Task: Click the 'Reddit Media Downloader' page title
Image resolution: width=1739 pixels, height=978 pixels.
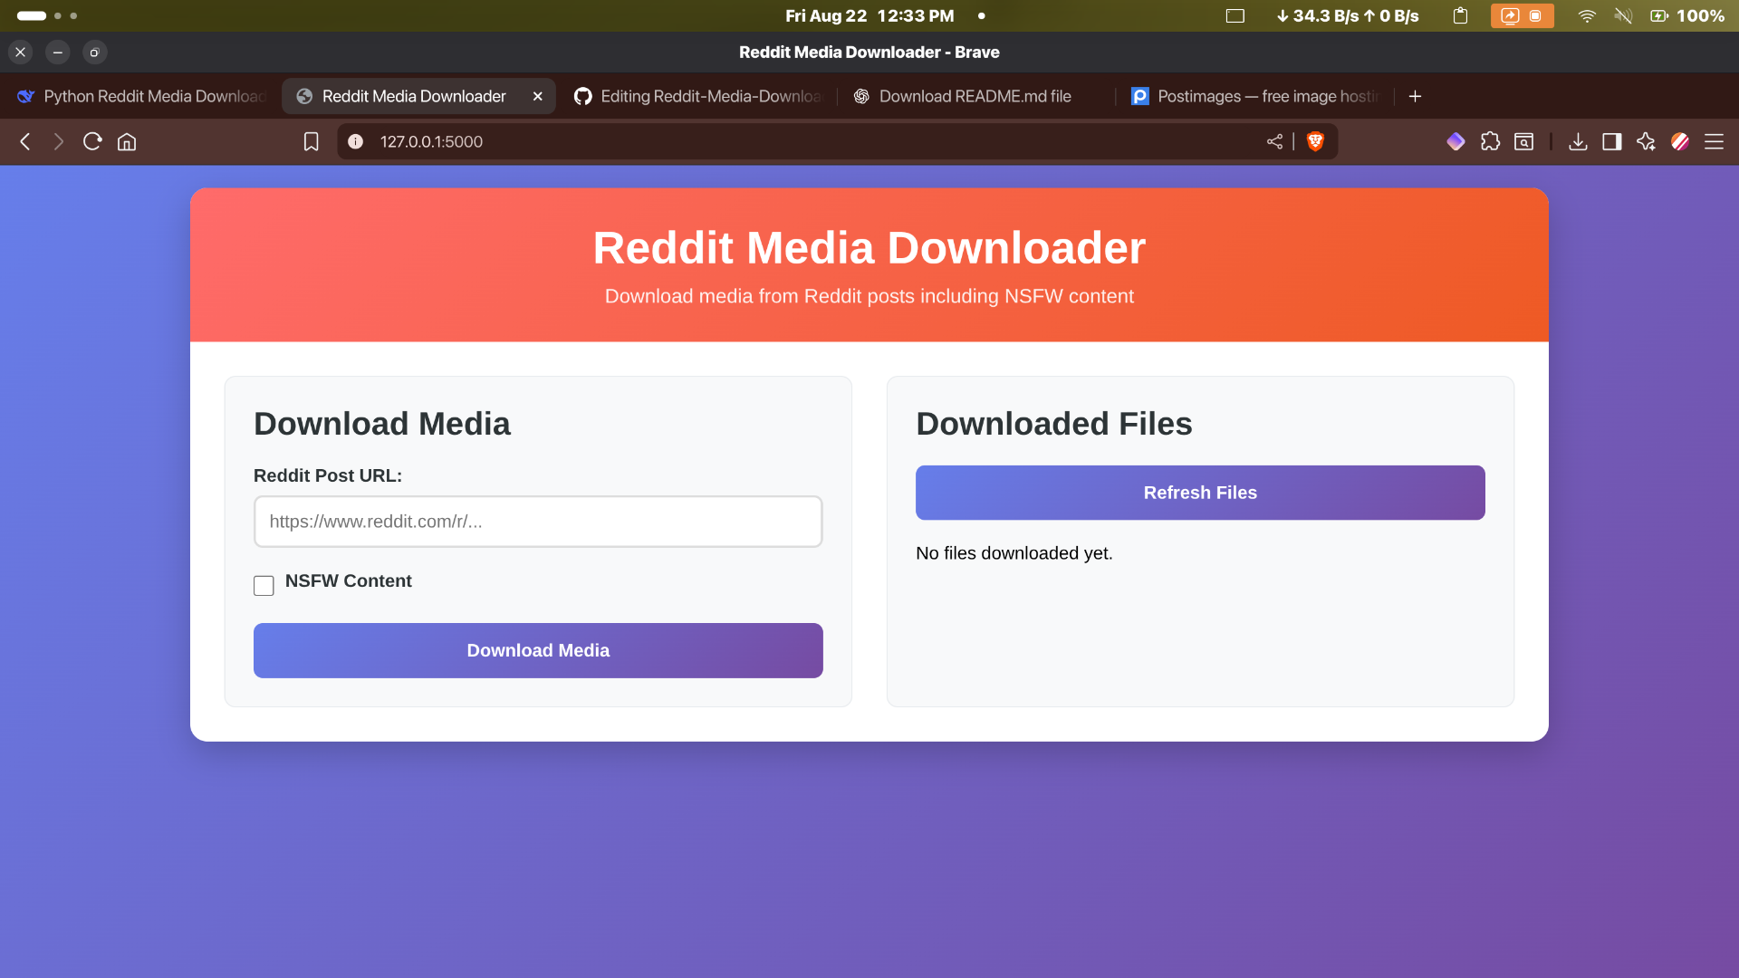Action: 869,248
